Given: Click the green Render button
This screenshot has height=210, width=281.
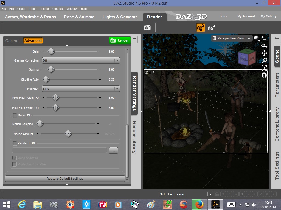Looking at the screenshot, I should (120, 40).
